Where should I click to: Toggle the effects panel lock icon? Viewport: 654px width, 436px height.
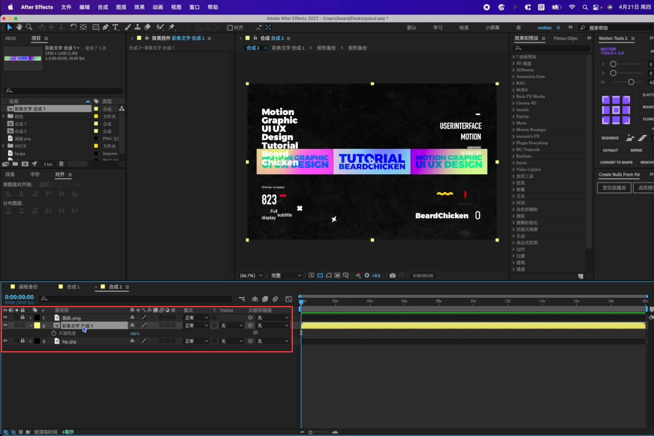[x=147, y=38]
